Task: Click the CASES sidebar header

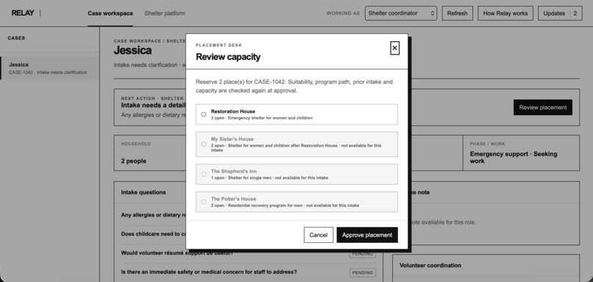Action: coord(16,38)
